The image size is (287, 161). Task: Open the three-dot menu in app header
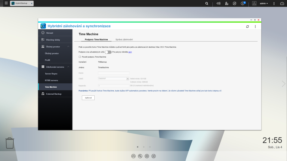point(255,26)
